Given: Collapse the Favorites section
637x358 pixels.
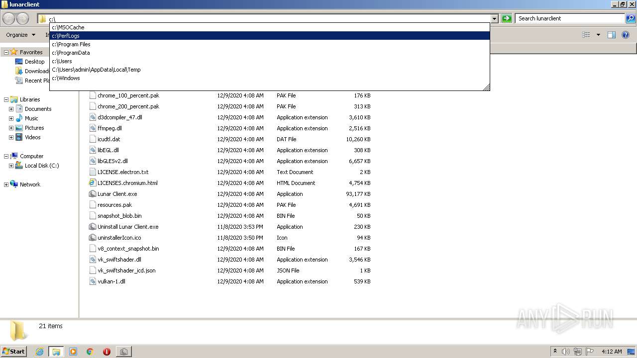Looking at the screenshot, I should 6,52.
